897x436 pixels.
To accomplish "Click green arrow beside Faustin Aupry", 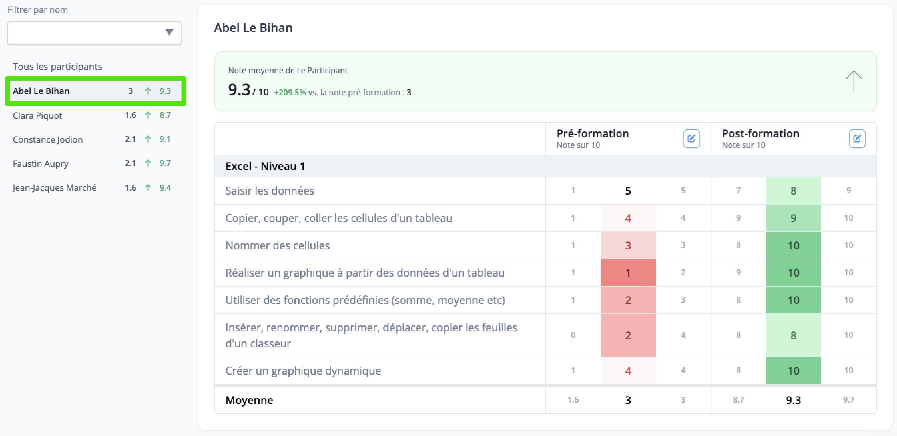I will point(148,163).
